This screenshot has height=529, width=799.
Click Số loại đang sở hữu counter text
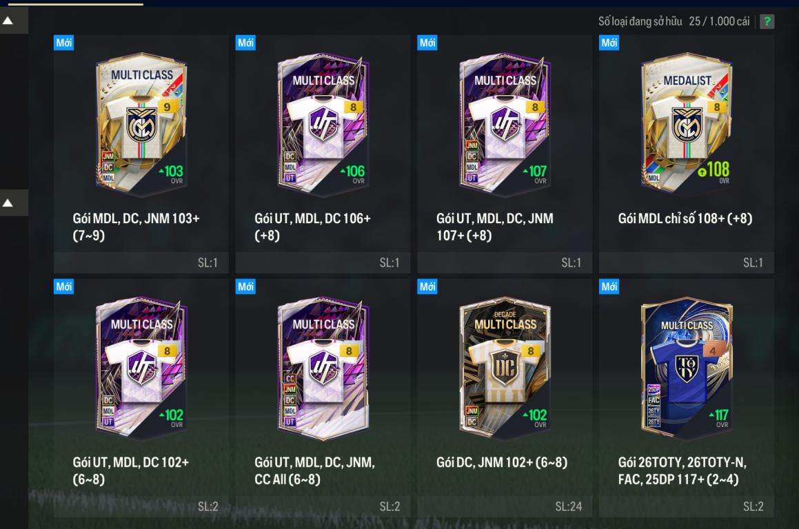(674, 21)
